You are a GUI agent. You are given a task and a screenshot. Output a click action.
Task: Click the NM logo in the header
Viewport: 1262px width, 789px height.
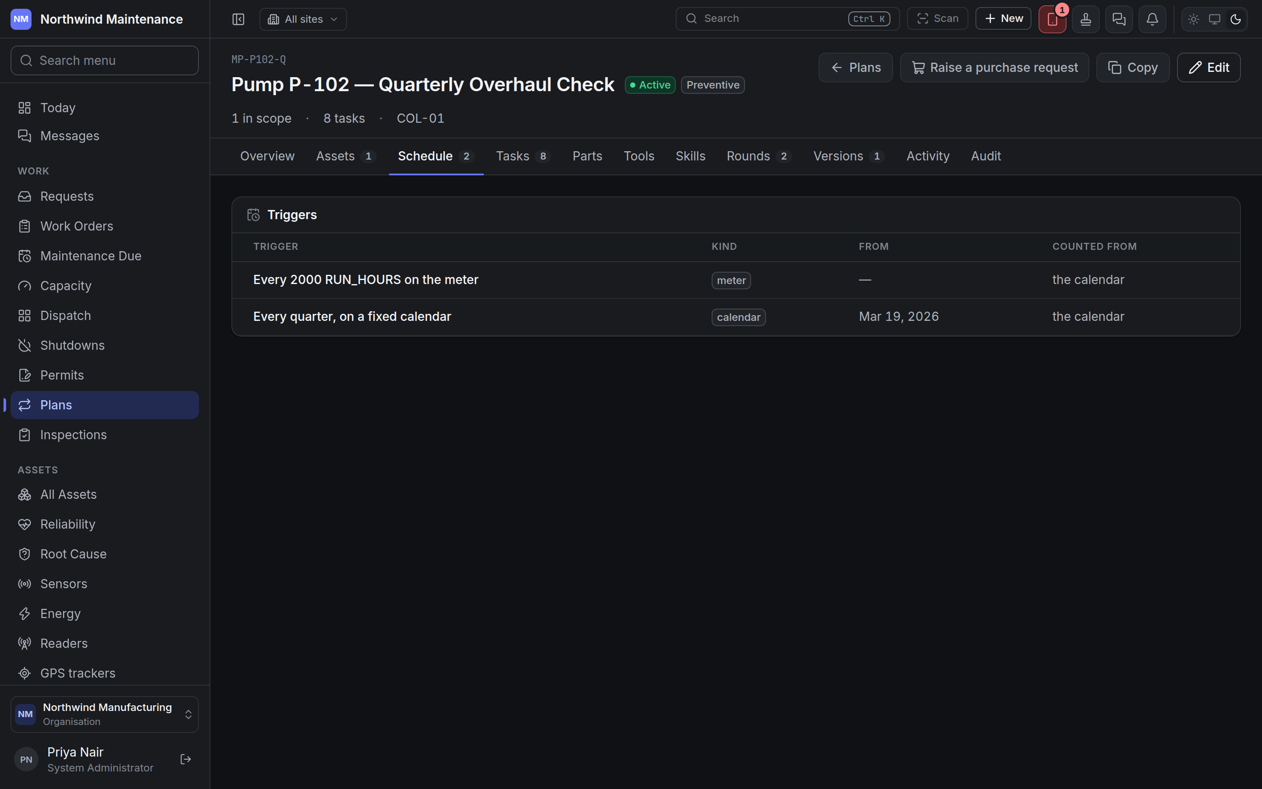pyautogui.click(x=21, y=19)
